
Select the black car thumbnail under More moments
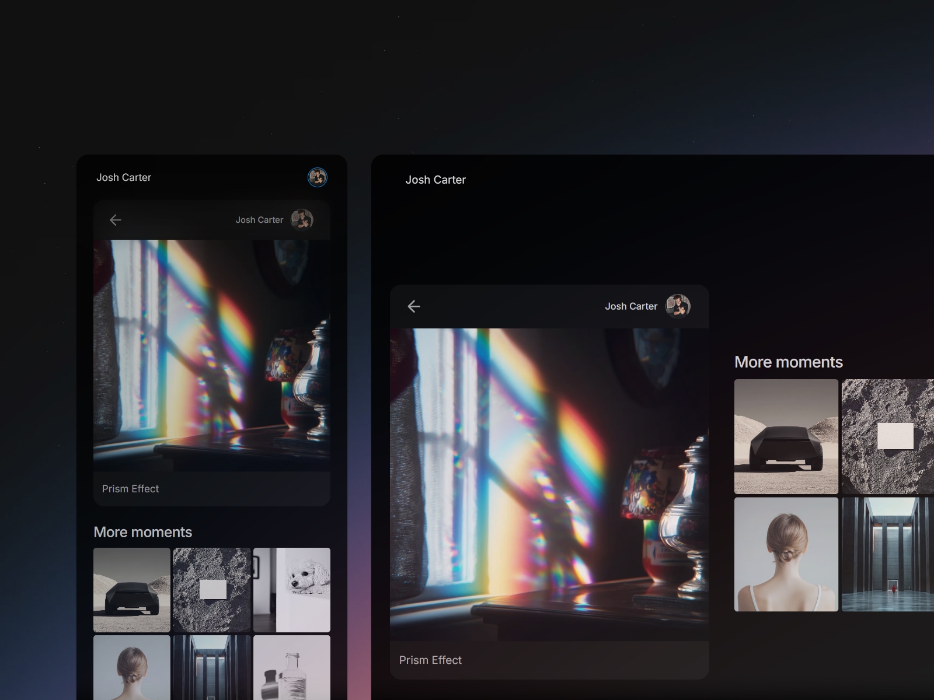coord(131,589)
